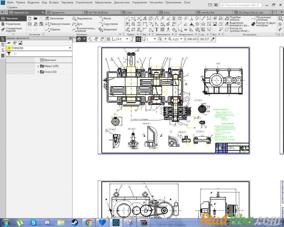Image resolution: width=284 pixels, height=227 pixels.
Task: Choose the Штриховка hatch tool
Action: (108, 30)
